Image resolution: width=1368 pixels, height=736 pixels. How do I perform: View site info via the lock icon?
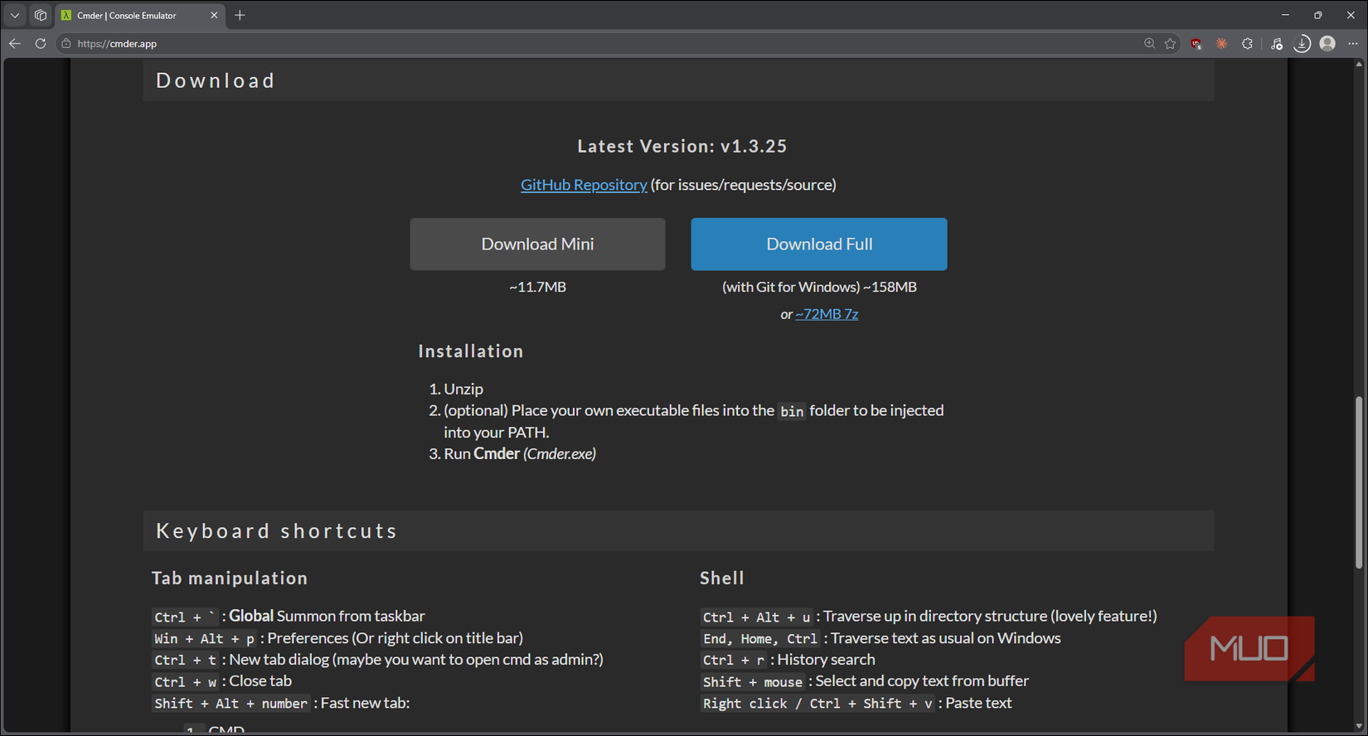66,43
